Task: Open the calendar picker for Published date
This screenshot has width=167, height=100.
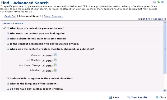Action: click(55, 70)
